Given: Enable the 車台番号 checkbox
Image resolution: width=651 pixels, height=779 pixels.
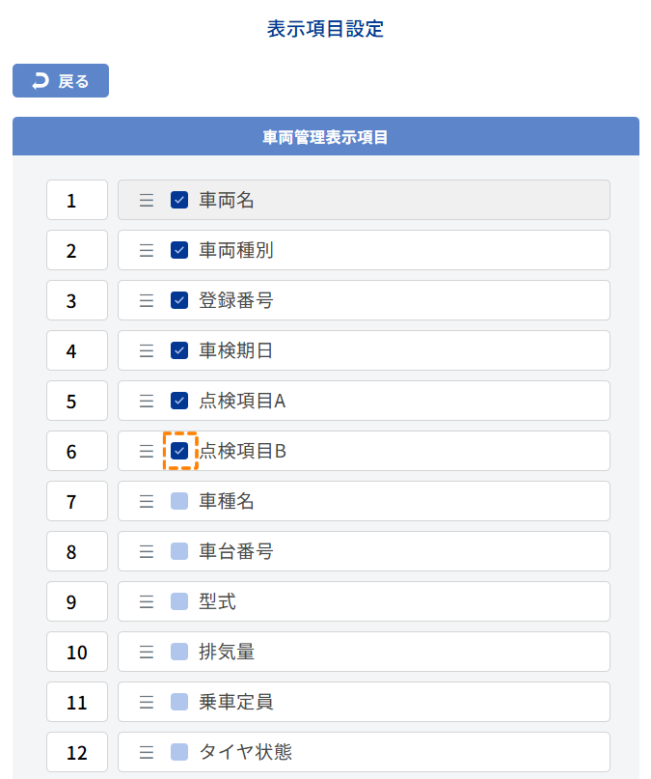Looking at the screenshot, I should pyautogui.click(x=179, y=551).
